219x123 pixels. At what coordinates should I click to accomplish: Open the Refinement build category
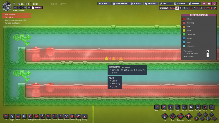click(42, 116)
